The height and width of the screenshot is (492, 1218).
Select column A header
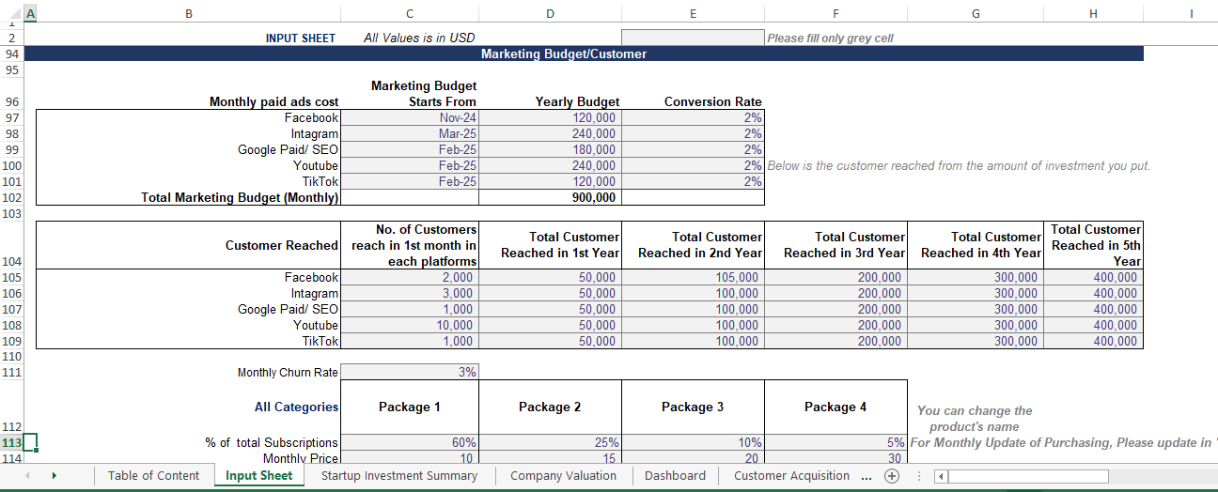tap(29, 14)
